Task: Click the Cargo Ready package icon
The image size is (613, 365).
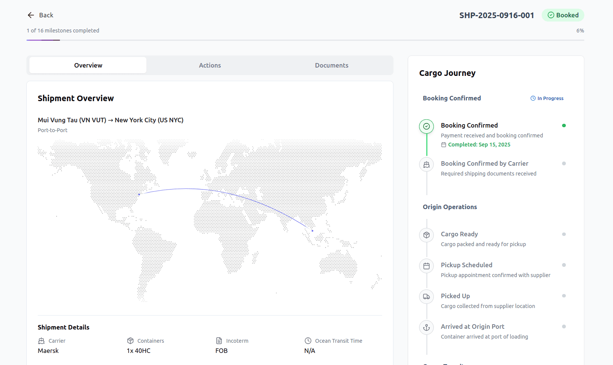Action: coord(426,235)
